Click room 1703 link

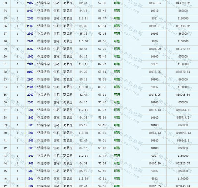30,171
